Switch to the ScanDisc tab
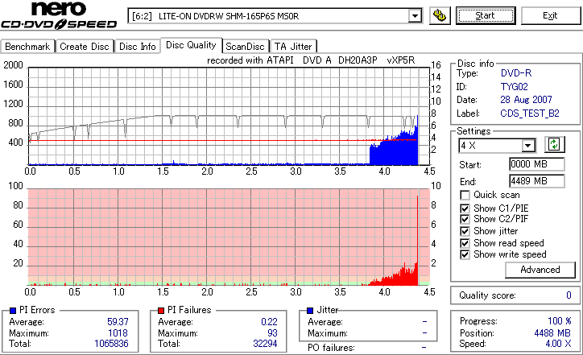Screen dimensions: 583x355 tap(245, 47)
